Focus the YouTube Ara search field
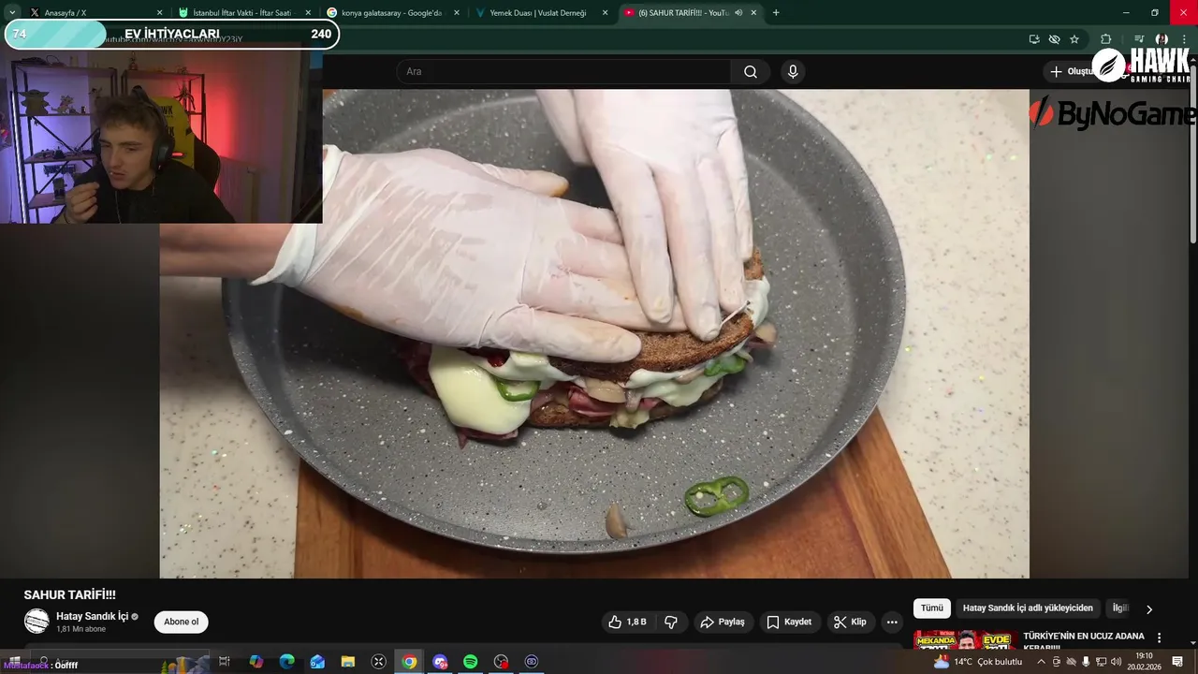Screen dimensions: 1198x674 click(x=563, y=72)
